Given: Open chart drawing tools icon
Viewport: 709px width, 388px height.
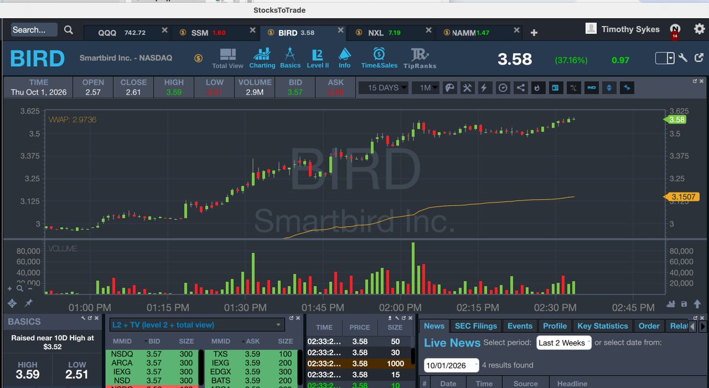Looking at the screenshot, I should tap(467, 88).
